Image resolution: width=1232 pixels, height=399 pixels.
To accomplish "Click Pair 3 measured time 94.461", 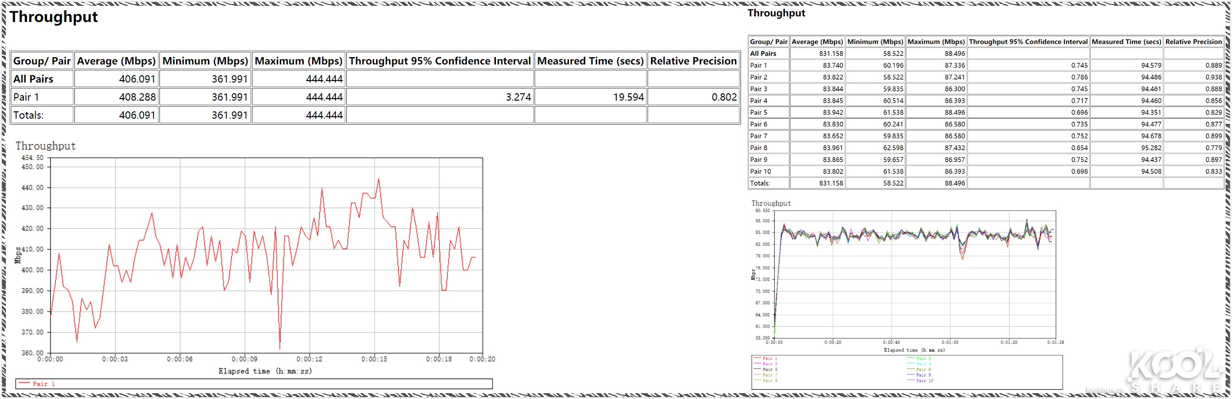I will click(1151, 89).
